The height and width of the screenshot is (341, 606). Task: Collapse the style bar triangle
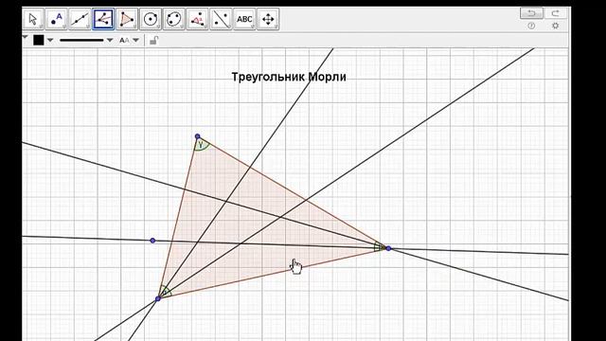point(26,38)
